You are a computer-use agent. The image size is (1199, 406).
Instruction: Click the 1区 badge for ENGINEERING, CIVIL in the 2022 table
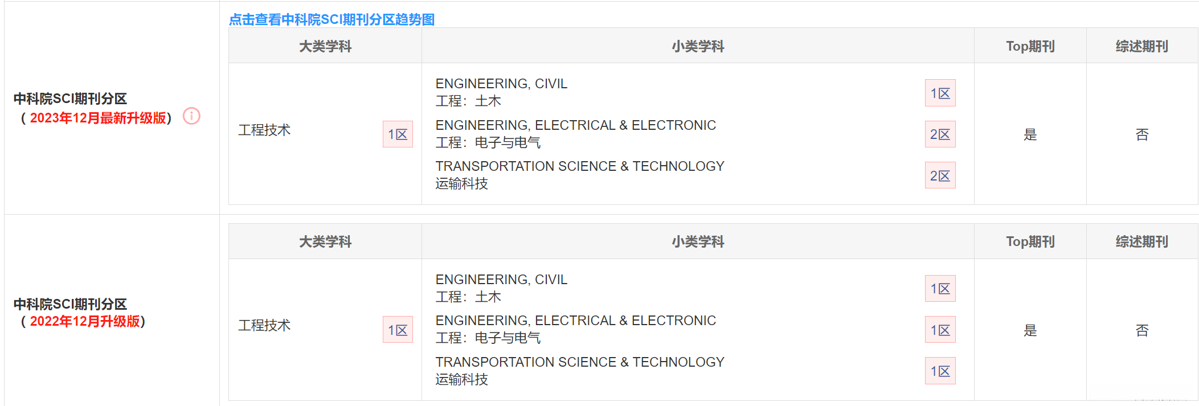(x=940, y=289)
